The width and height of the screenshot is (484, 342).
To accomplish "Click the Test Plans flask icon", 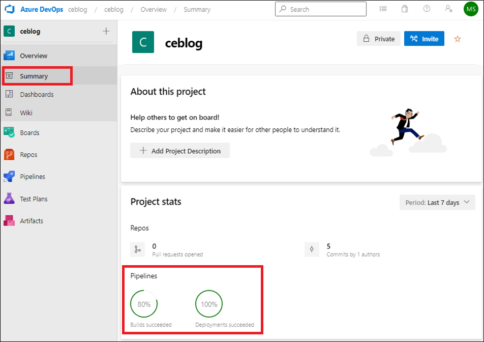I will 9,198.
